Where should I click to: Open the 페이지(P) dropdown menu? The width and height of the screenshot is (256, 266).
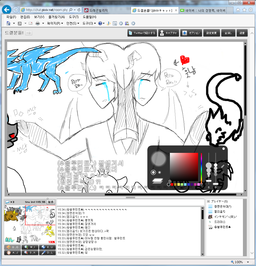[x=55, y=23]
